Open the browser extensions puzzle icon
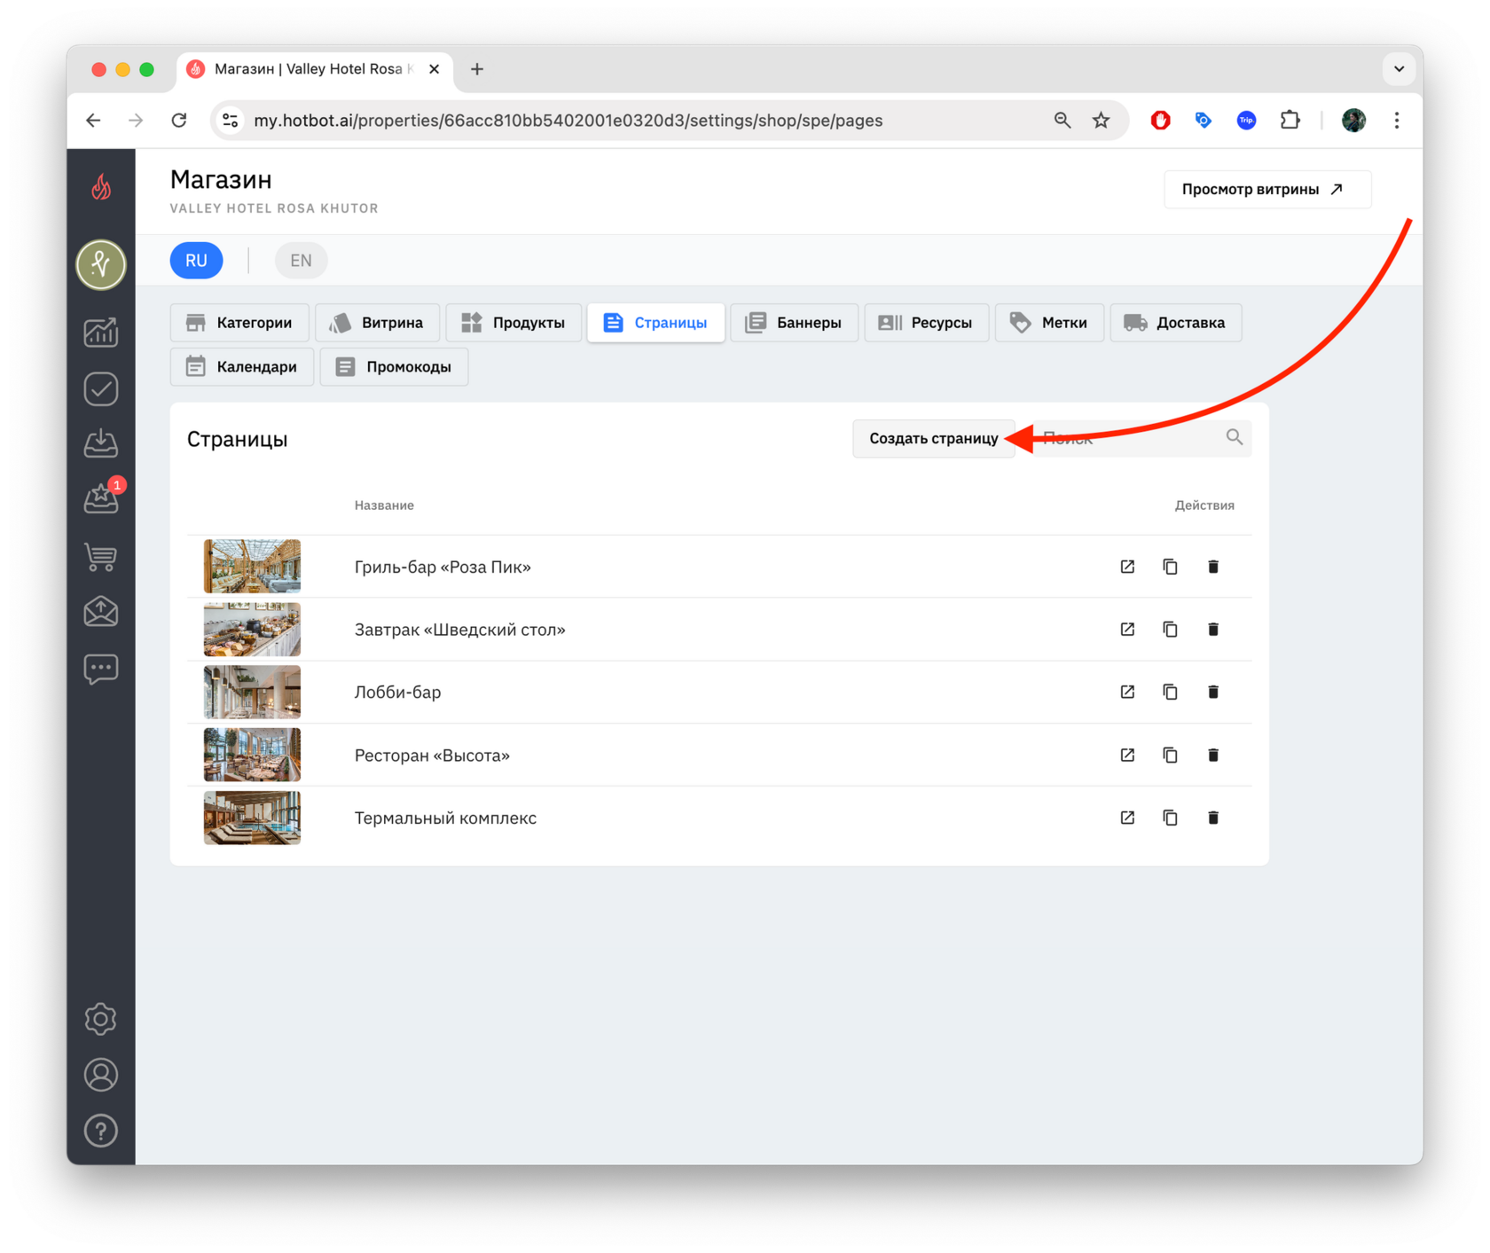The width and height of the screenshot is (1490, 1253). 1290,121
